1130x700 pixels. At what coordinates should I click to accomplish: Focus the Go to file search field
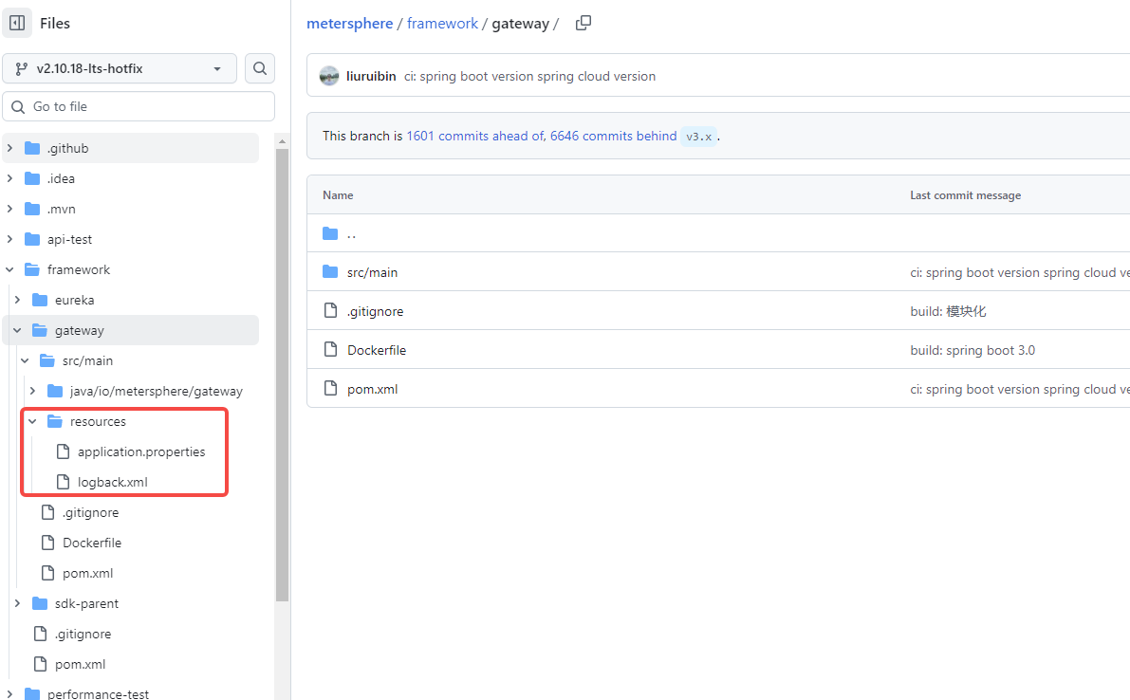click(139, 106)
